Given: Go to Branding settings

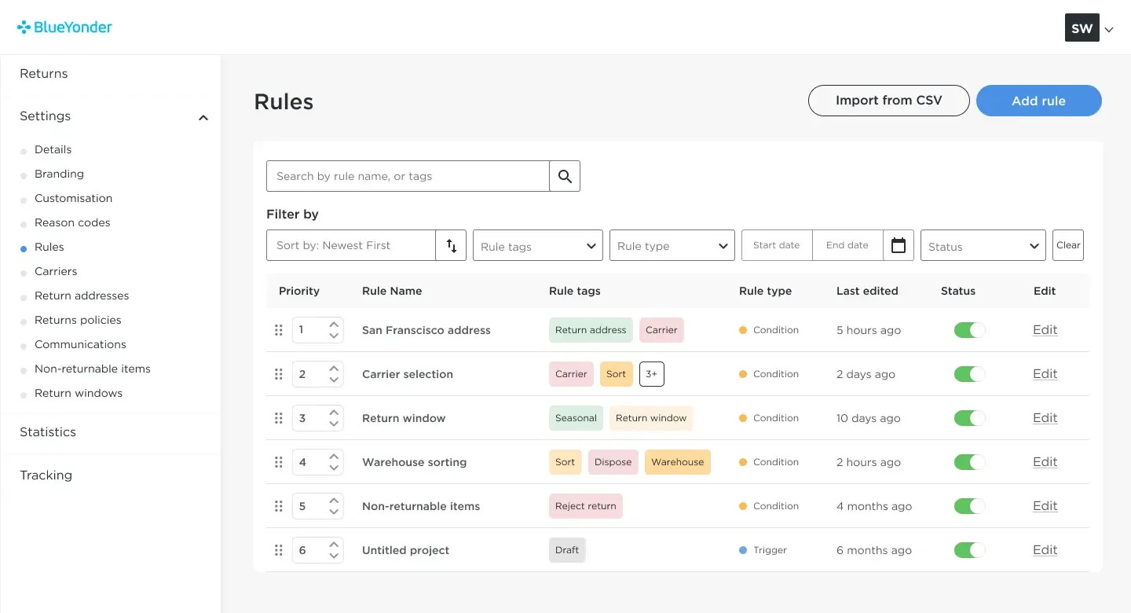Looking at the screenshot, I should (59, 174).
